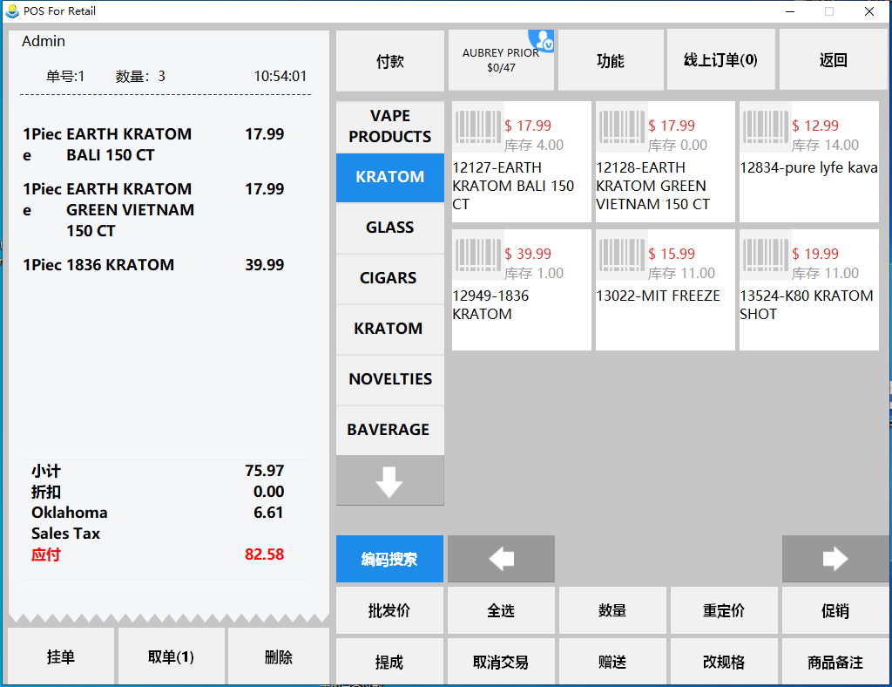Select the grey KRATOM category below CIGARS
The image size is (892, 687).
coord(389,329)
